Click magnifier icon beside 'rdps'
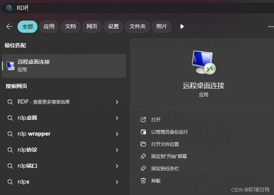This screenshot has width=274, height=195. pos(10,182)
